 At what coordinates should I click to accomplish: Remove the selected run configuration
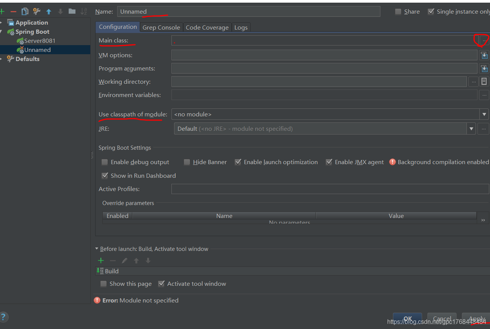click(x=13, y=12)
